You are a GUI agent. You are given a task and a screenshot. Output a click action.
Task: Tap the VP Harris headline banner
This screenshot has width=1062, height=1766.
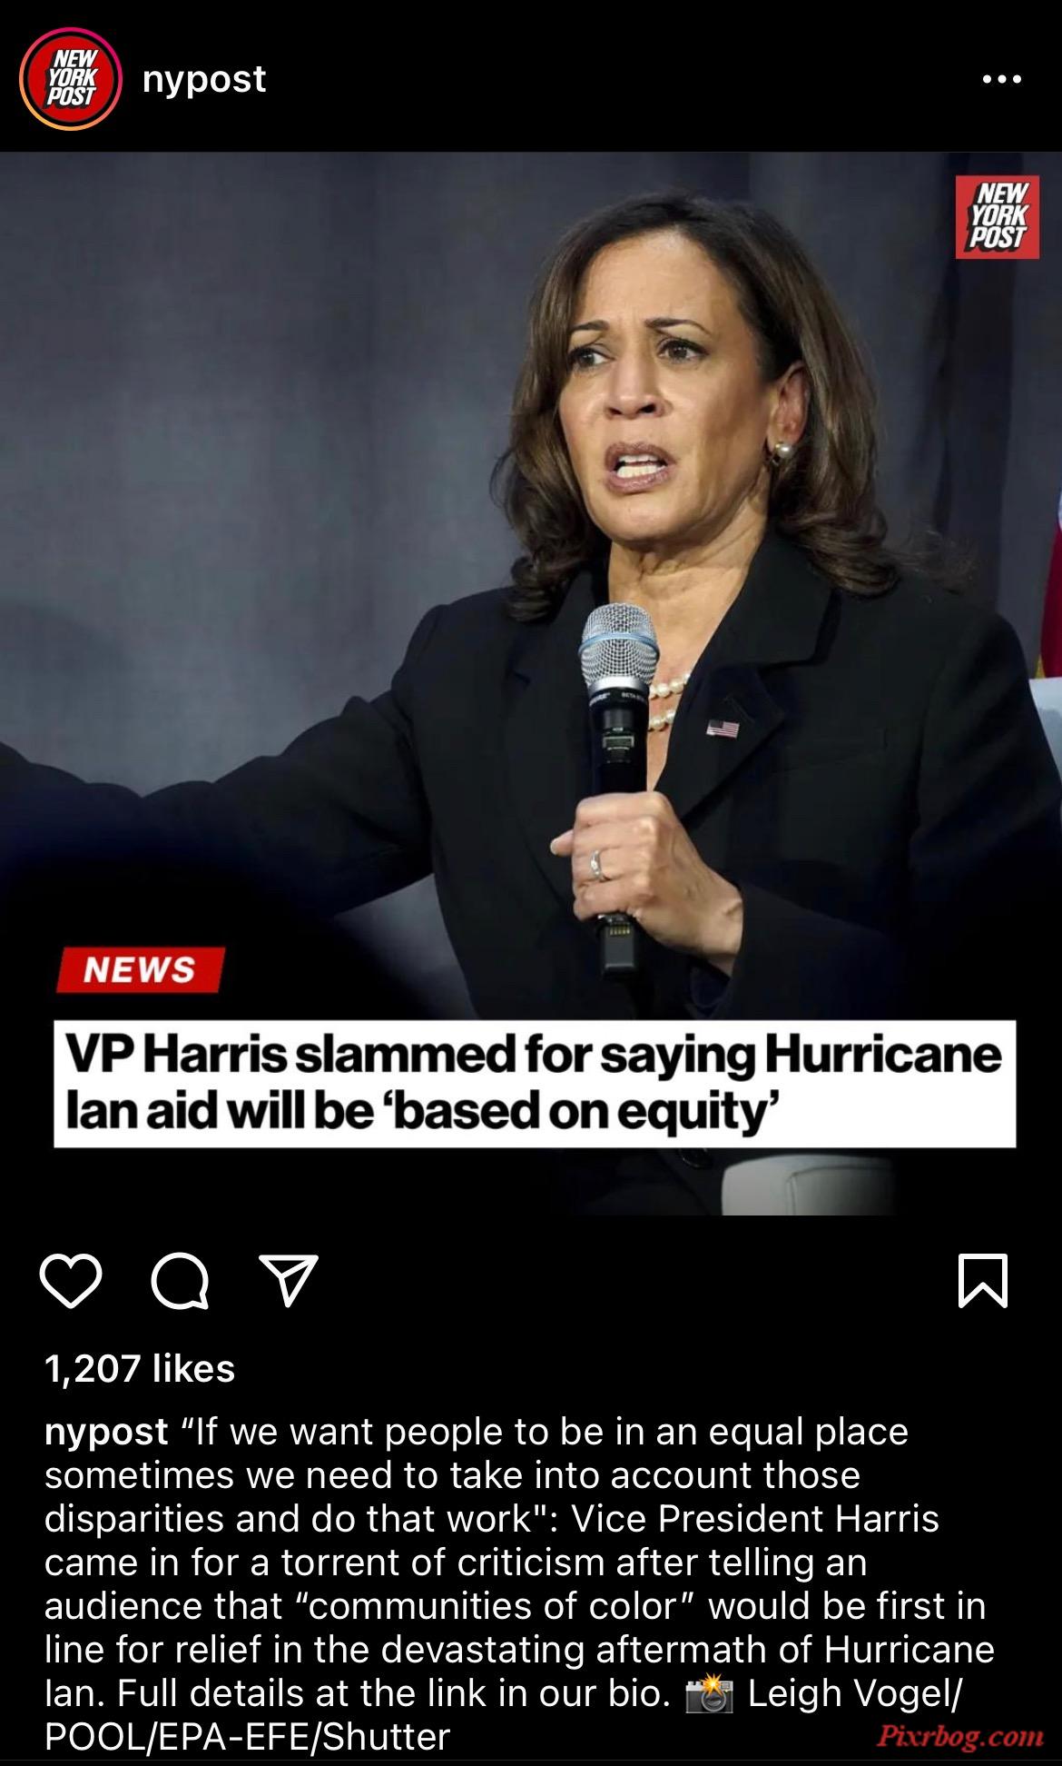click(x=535, y=1083)
